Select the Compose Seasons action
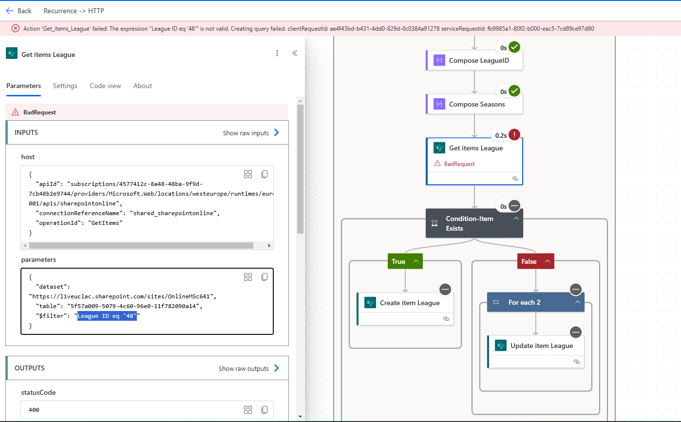This screenshot has height=422, width=681. 474,104
